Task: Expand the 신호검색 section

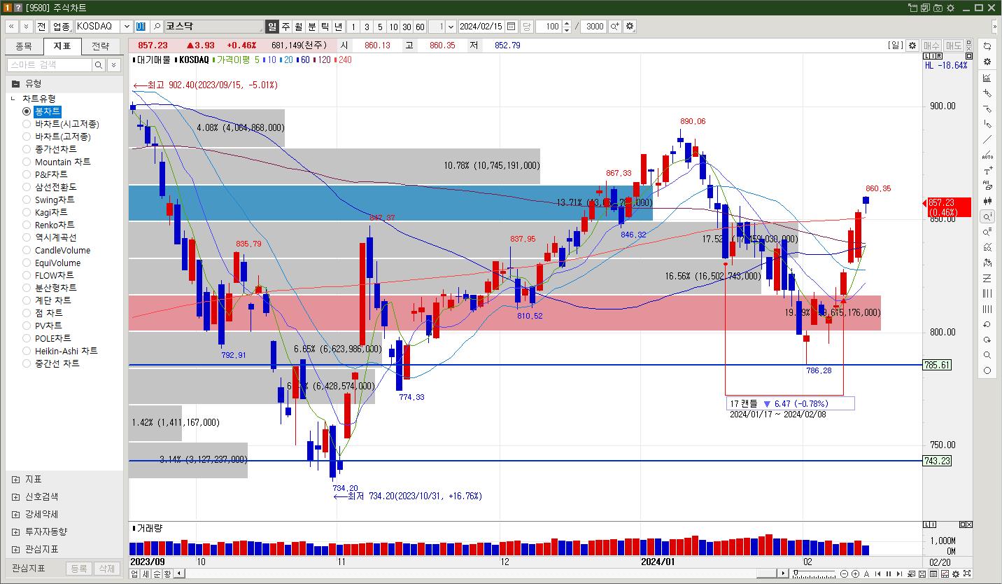Action: [x=15, y=497]
